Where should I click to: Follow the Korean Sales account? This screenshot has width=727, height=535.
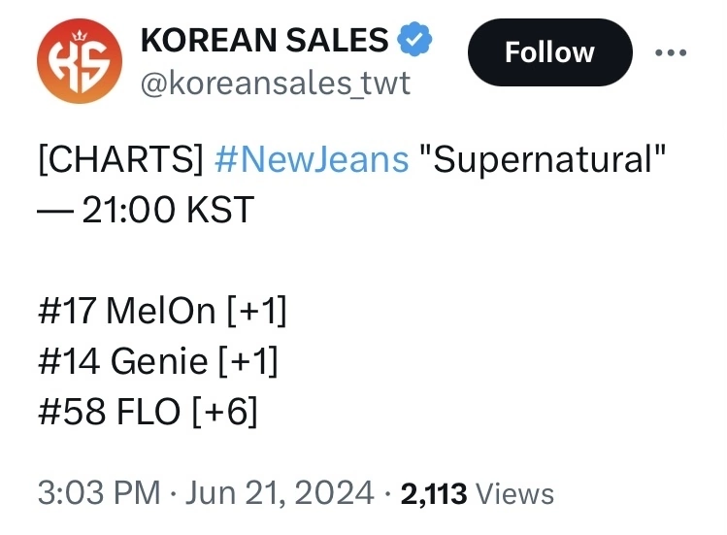(550, 52)
